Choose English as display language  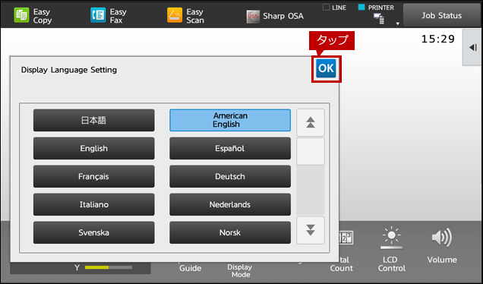(x=94, y=148)
